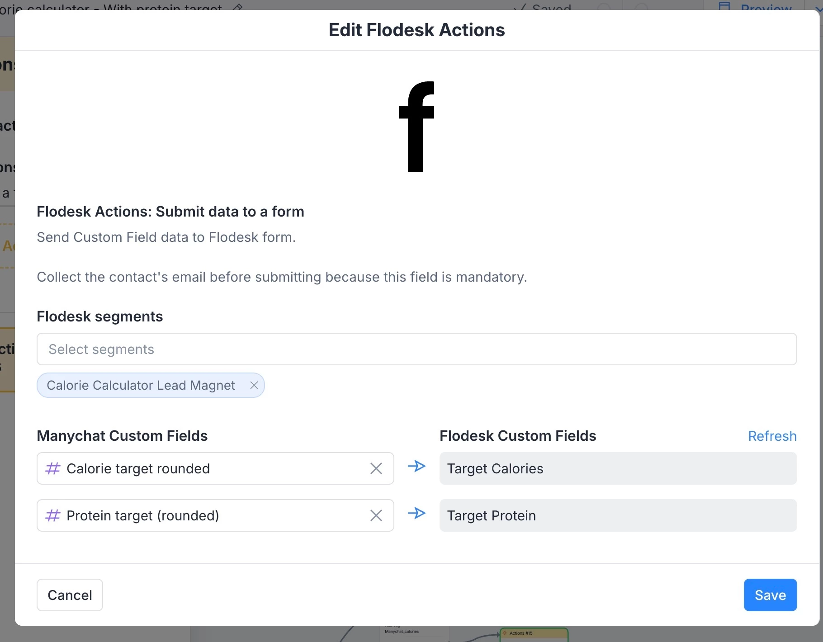This screenshot has height=642, width=823.
Task: Click the hash icon in Calorie target field
Action: (53, 468)
